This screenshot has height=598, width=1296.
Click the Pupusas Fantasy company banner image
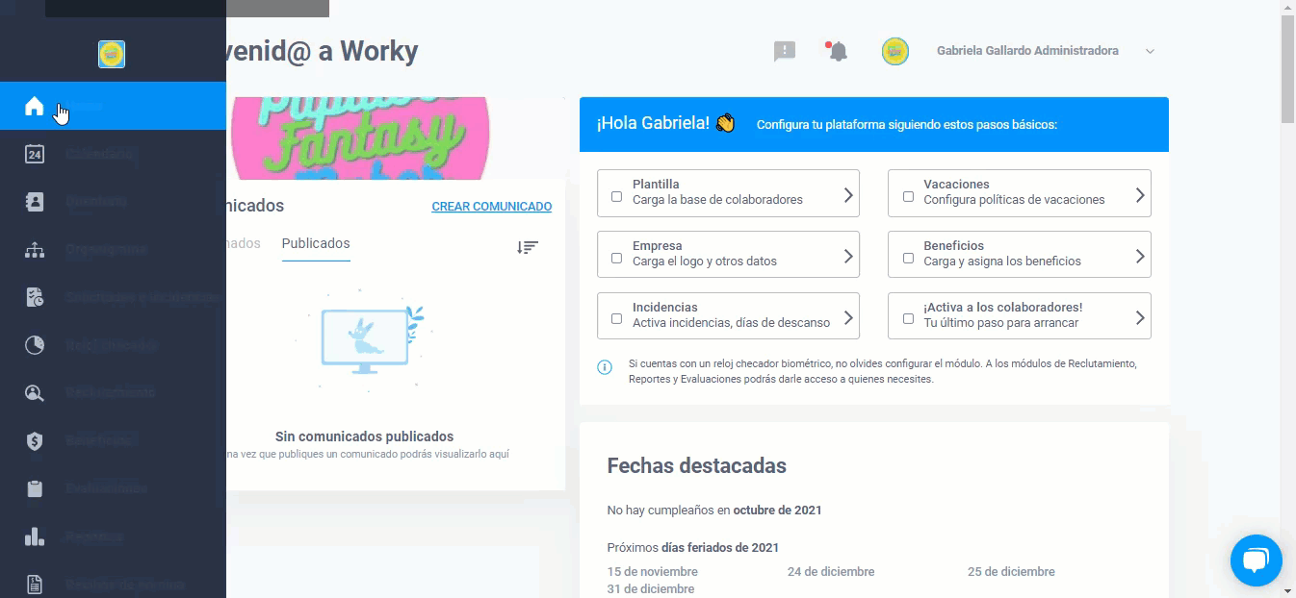360,138
